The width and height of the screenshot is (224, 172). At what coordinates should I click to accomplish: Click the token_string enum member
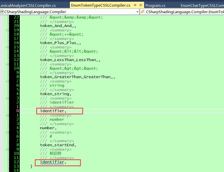[x=55, y=94]
